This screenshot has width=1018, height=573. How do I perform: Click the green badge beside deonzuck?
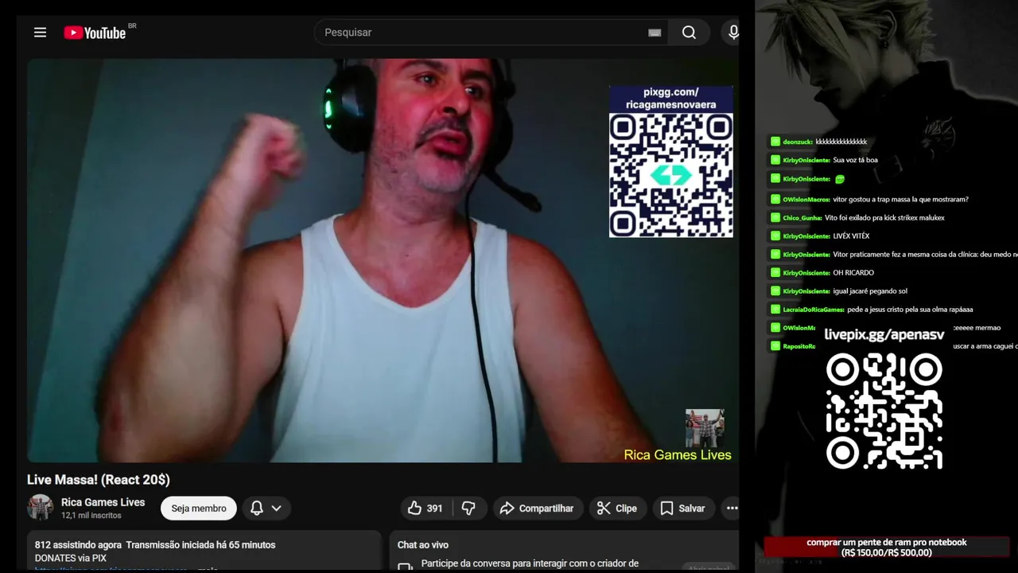(x=775, y=142)
